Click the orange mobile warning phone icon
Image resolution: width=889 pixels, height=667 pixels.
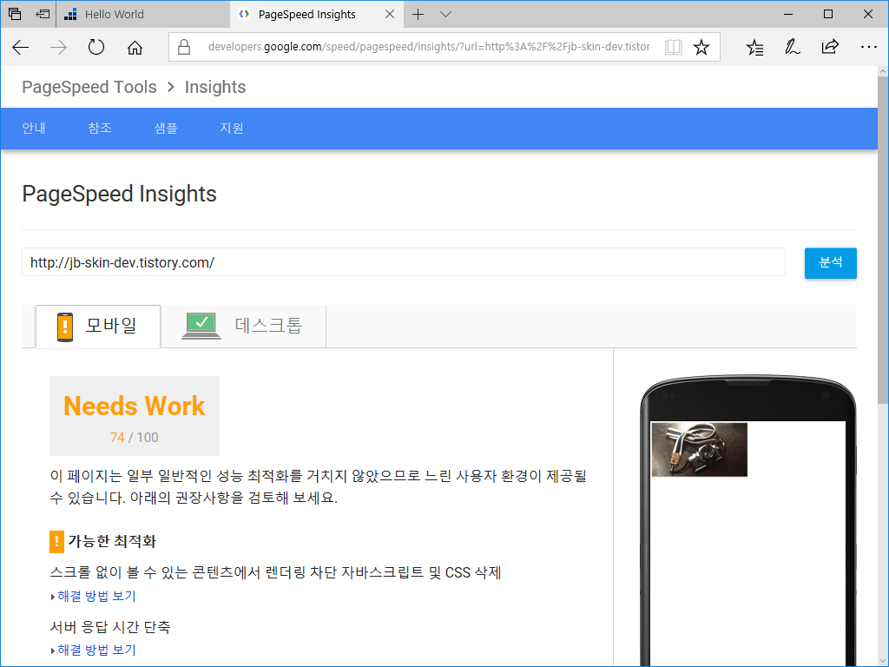65,327
